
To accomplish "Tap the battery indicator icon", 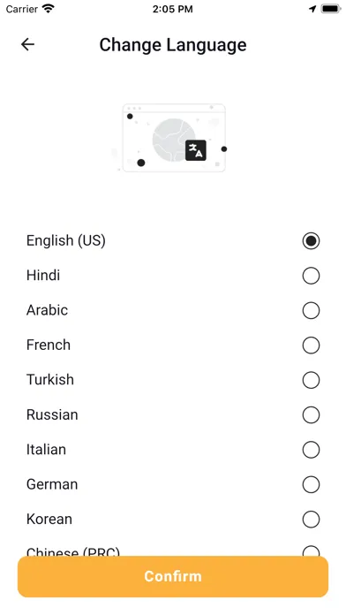I will point(331,9).
